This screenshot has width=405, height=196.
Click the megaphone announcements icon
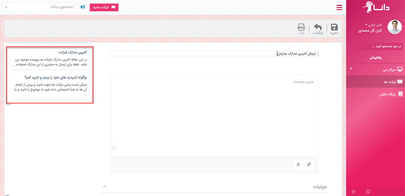coord(83,7)
